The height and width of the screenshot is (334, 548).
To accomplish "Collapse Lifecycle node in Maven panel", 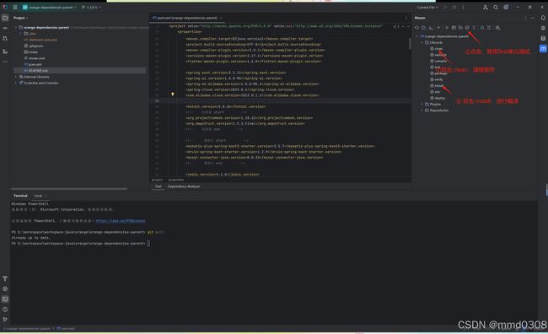I will [422, 42].
